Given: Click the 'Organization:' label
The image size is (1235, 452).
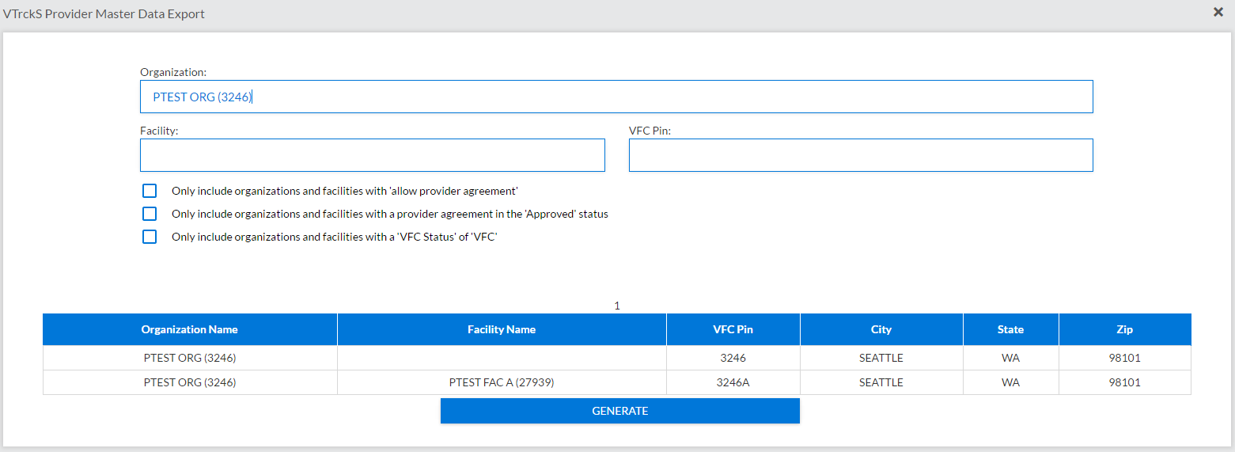Looking at the screenshot, I should [x=173, y=72].
